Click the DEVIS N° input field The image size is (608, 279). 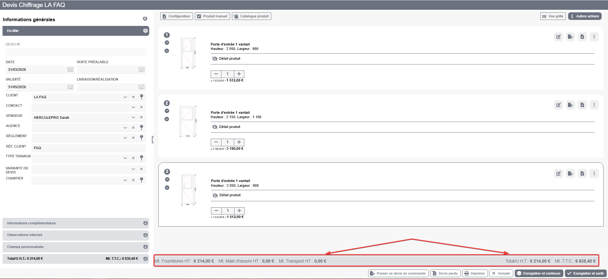click(76, 52)
